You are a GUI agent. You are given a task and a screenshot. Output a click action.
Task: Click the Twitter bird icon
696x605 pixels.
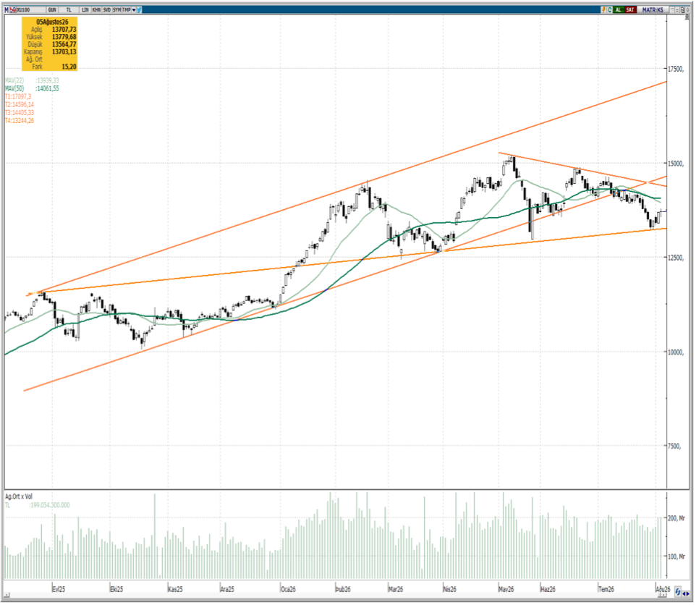pyautogui.click(x=139, y=9)
